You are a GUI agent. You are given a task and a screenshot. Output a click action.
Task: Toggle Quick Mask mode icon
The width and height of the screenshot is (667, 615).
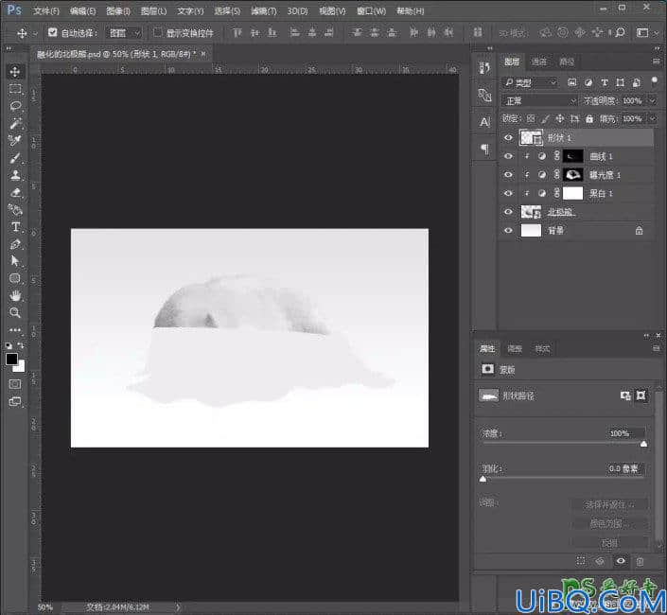(15, 384)
